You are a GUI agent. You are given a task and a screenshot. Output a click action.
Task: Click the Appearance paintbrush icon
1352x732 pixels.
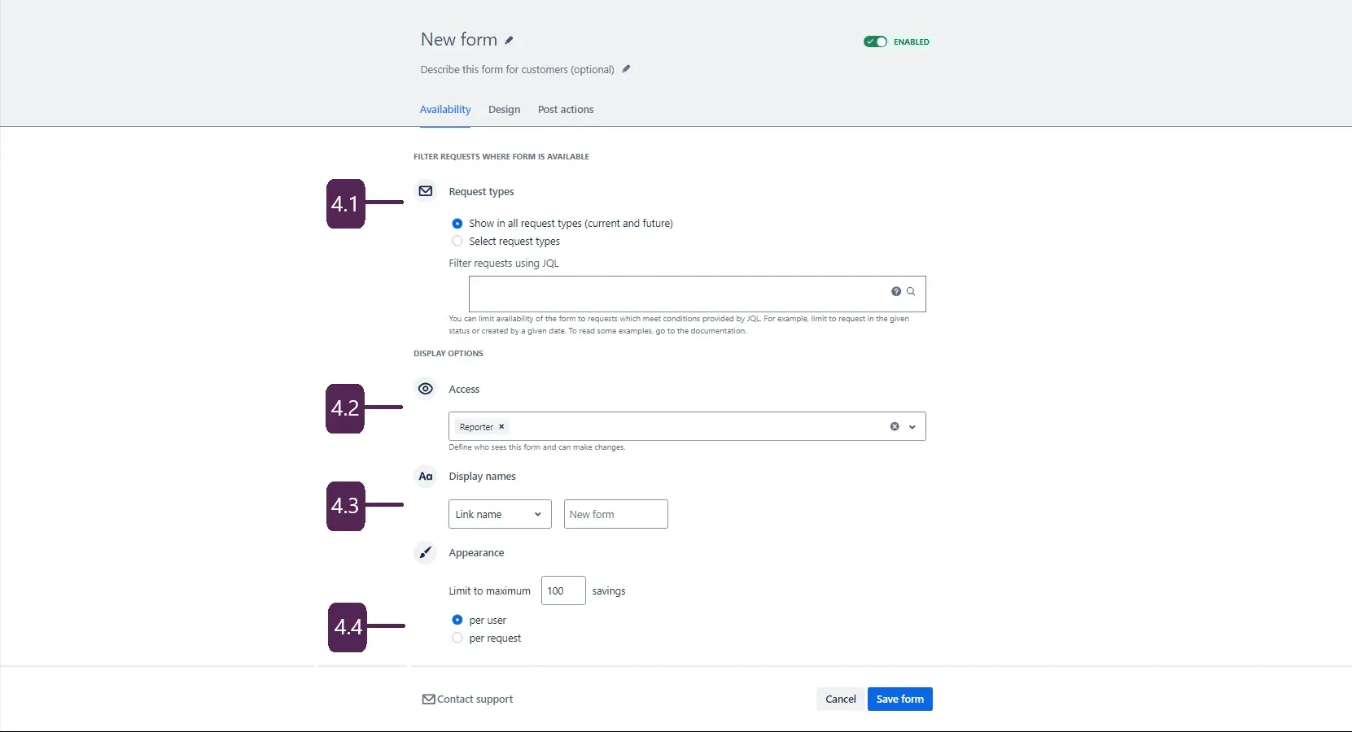click(x=425, y=552)
